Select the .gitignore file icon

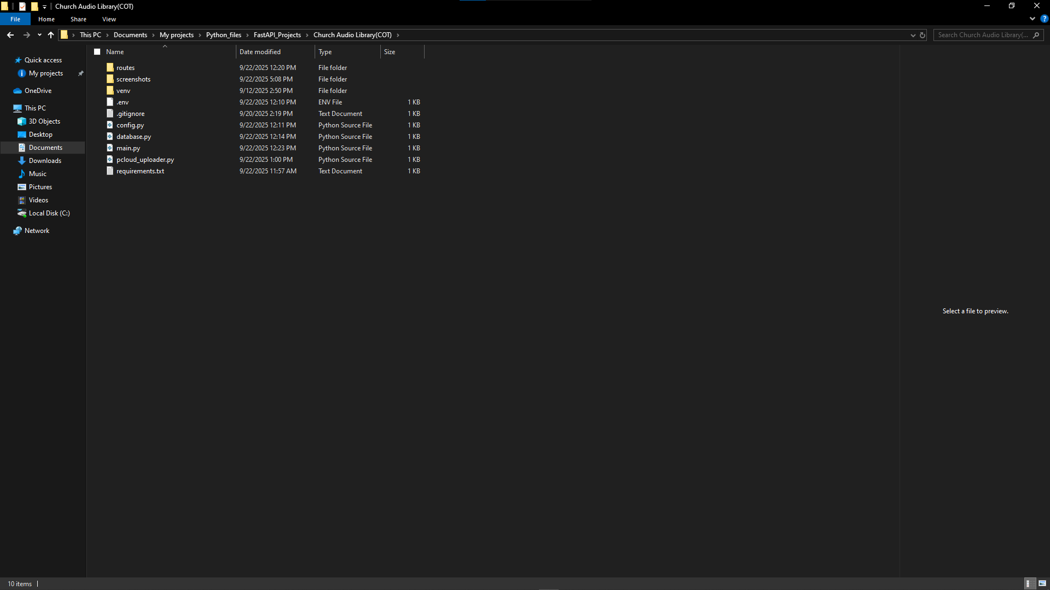click(x=110, y=114)
